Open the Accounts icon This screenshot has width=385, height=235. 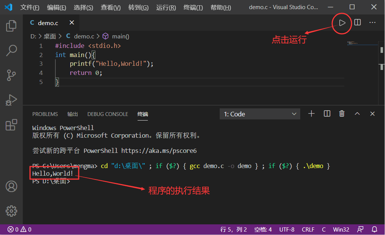(x=11, y=187)
